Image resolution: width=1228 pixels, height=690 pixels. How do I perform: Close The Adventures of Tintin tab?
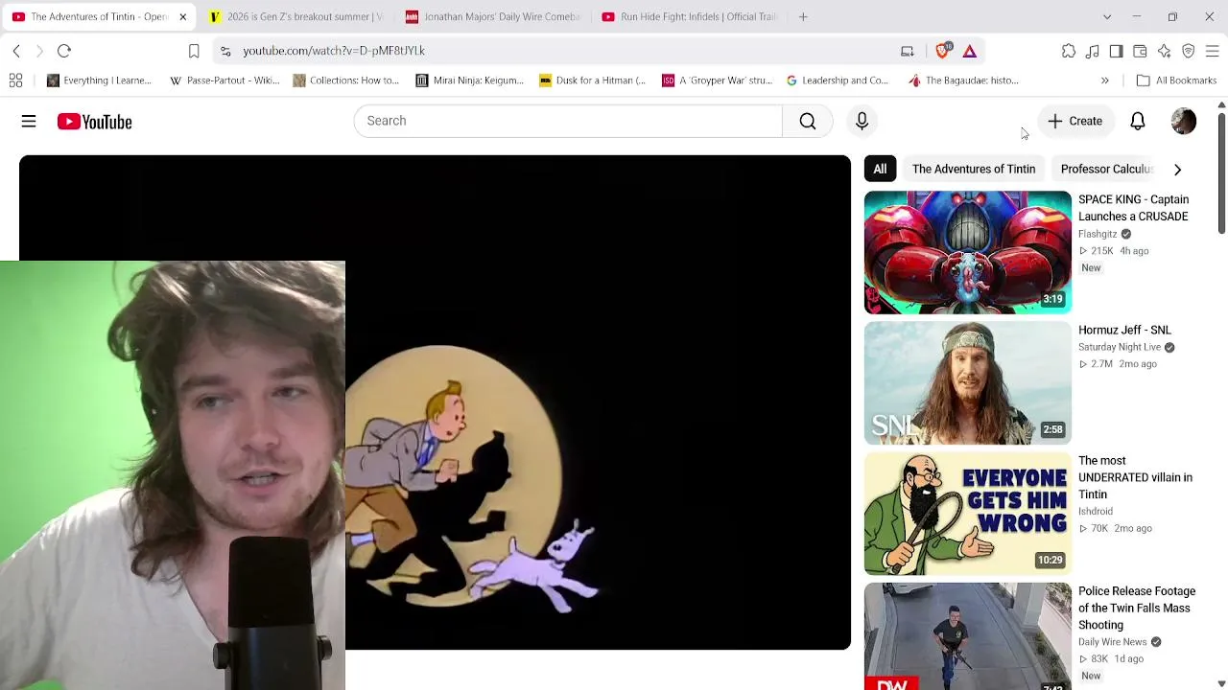[182, 16]
